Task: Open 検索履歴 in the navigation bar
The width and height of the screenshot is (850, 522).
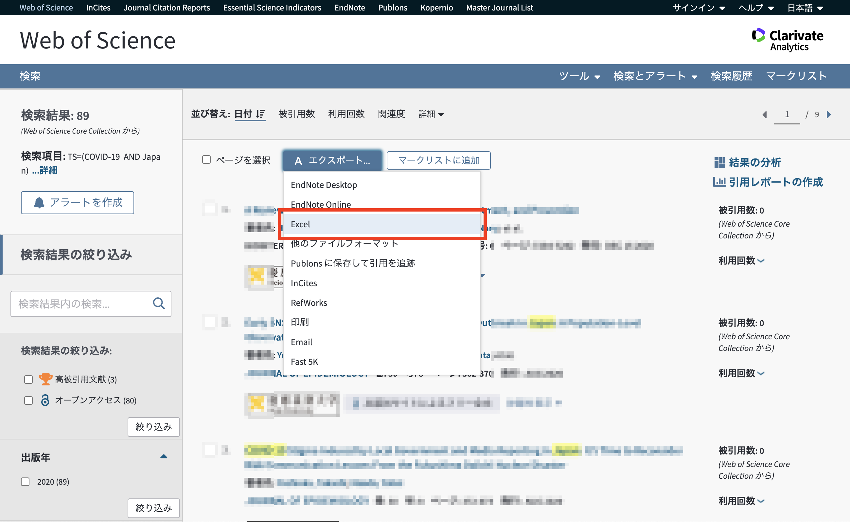Action: coord(731,76)
